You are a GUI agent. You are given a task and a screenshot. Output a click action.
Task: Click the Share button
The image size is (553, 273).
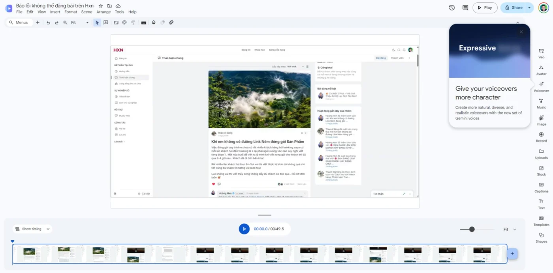coord(513,7)
